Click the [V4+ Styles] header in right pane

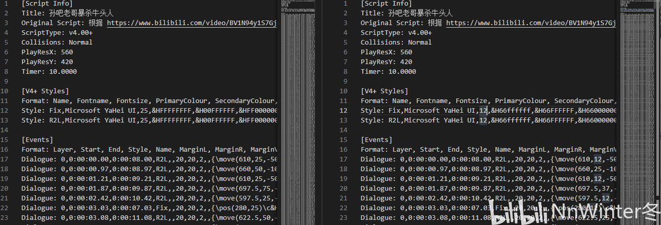point(384,91)
